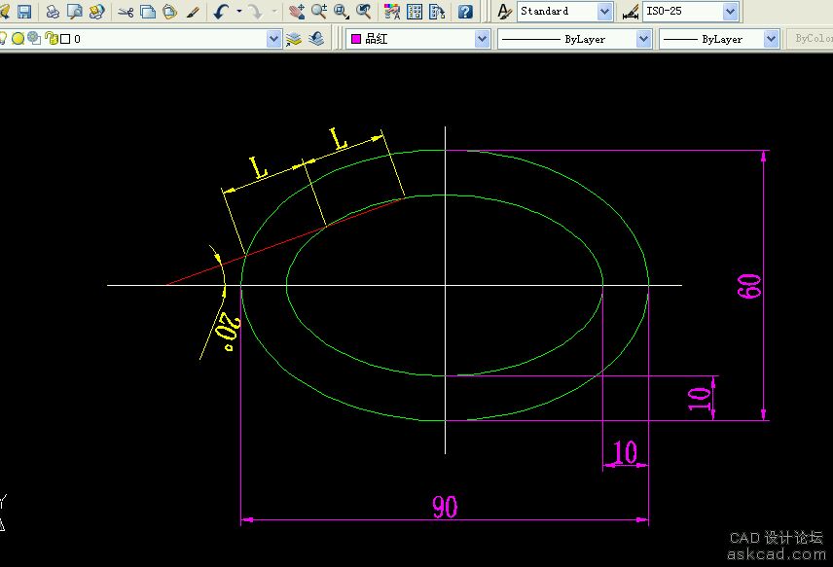833x567 pixels.
Task: Activate Zoom Realtime magnifier
Action: (319, 11)
